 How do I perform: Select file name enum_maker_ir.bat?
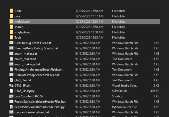[x=27, y=64]
